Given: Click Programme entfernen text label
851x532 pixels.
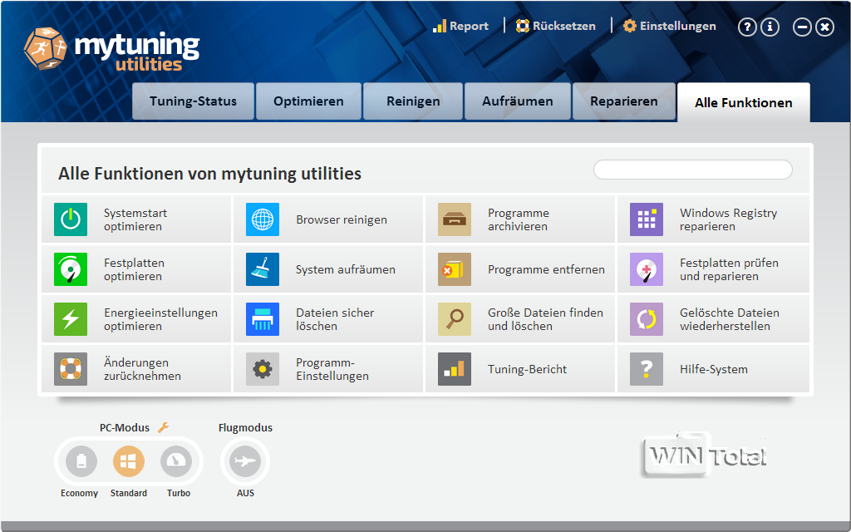Looking at the screenshot, I should pos(546,270).
